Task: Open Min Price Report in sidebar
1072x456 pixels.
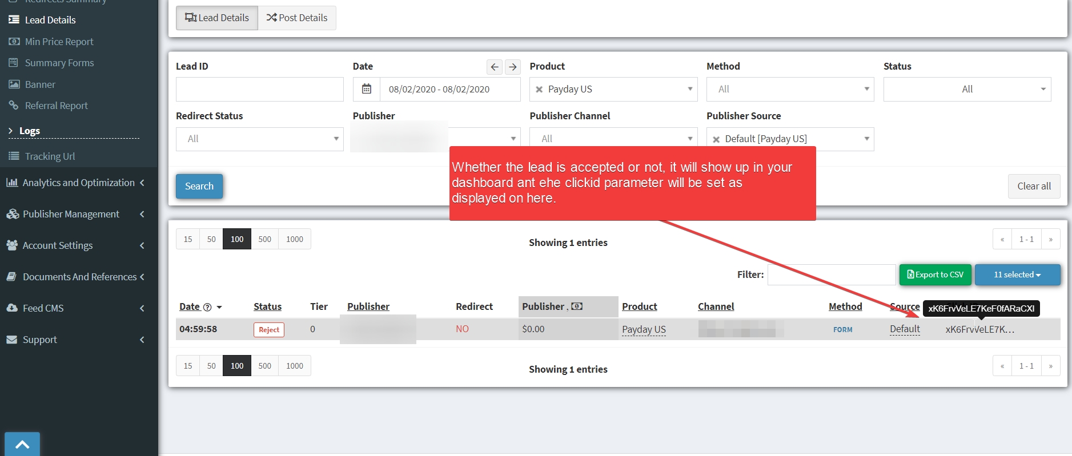Action: tap(59, 42)
